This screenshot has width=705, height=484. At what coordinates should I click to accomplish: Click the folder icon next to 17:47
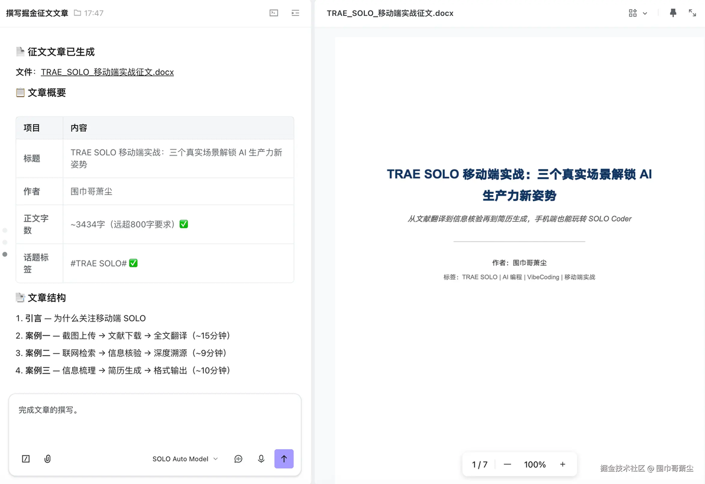[x=77, y=13]
